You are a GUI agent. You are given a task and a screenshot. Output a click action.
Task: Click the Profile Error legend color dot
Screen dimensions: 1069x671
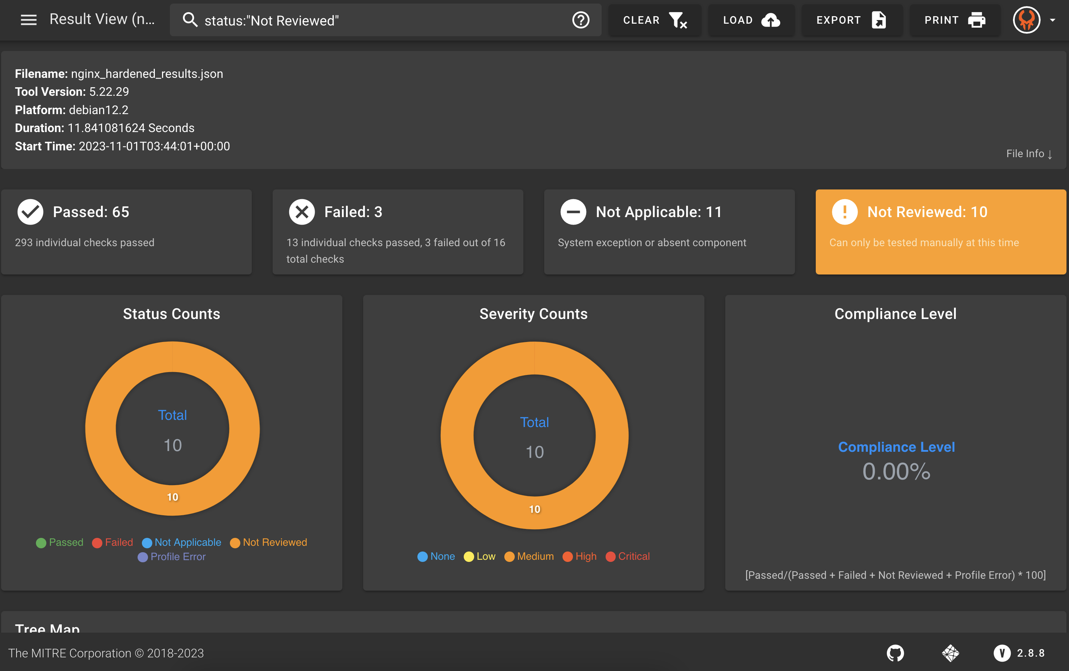click(x=143, y=557)
